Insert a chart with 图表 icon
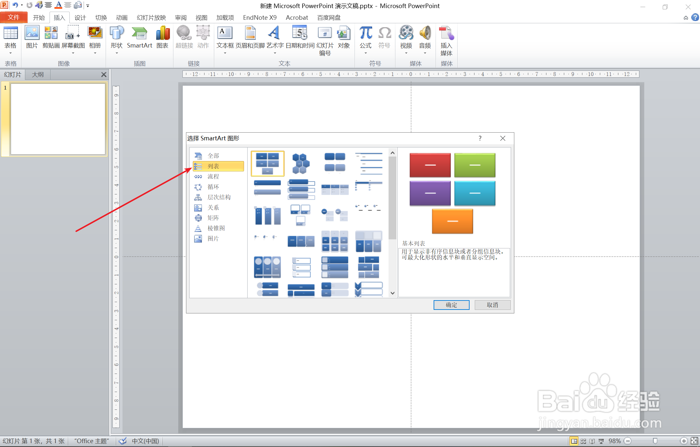The height and width of the screenshot is (447, 700). point(162,38)
